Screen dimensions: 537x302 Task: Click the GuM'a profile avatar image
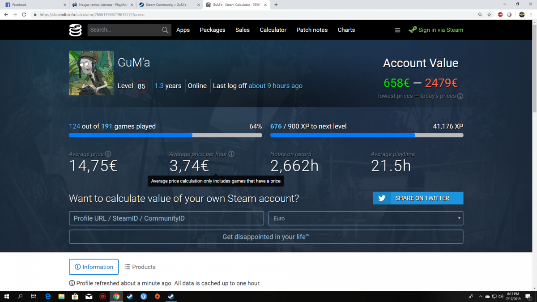click(91, 73)
